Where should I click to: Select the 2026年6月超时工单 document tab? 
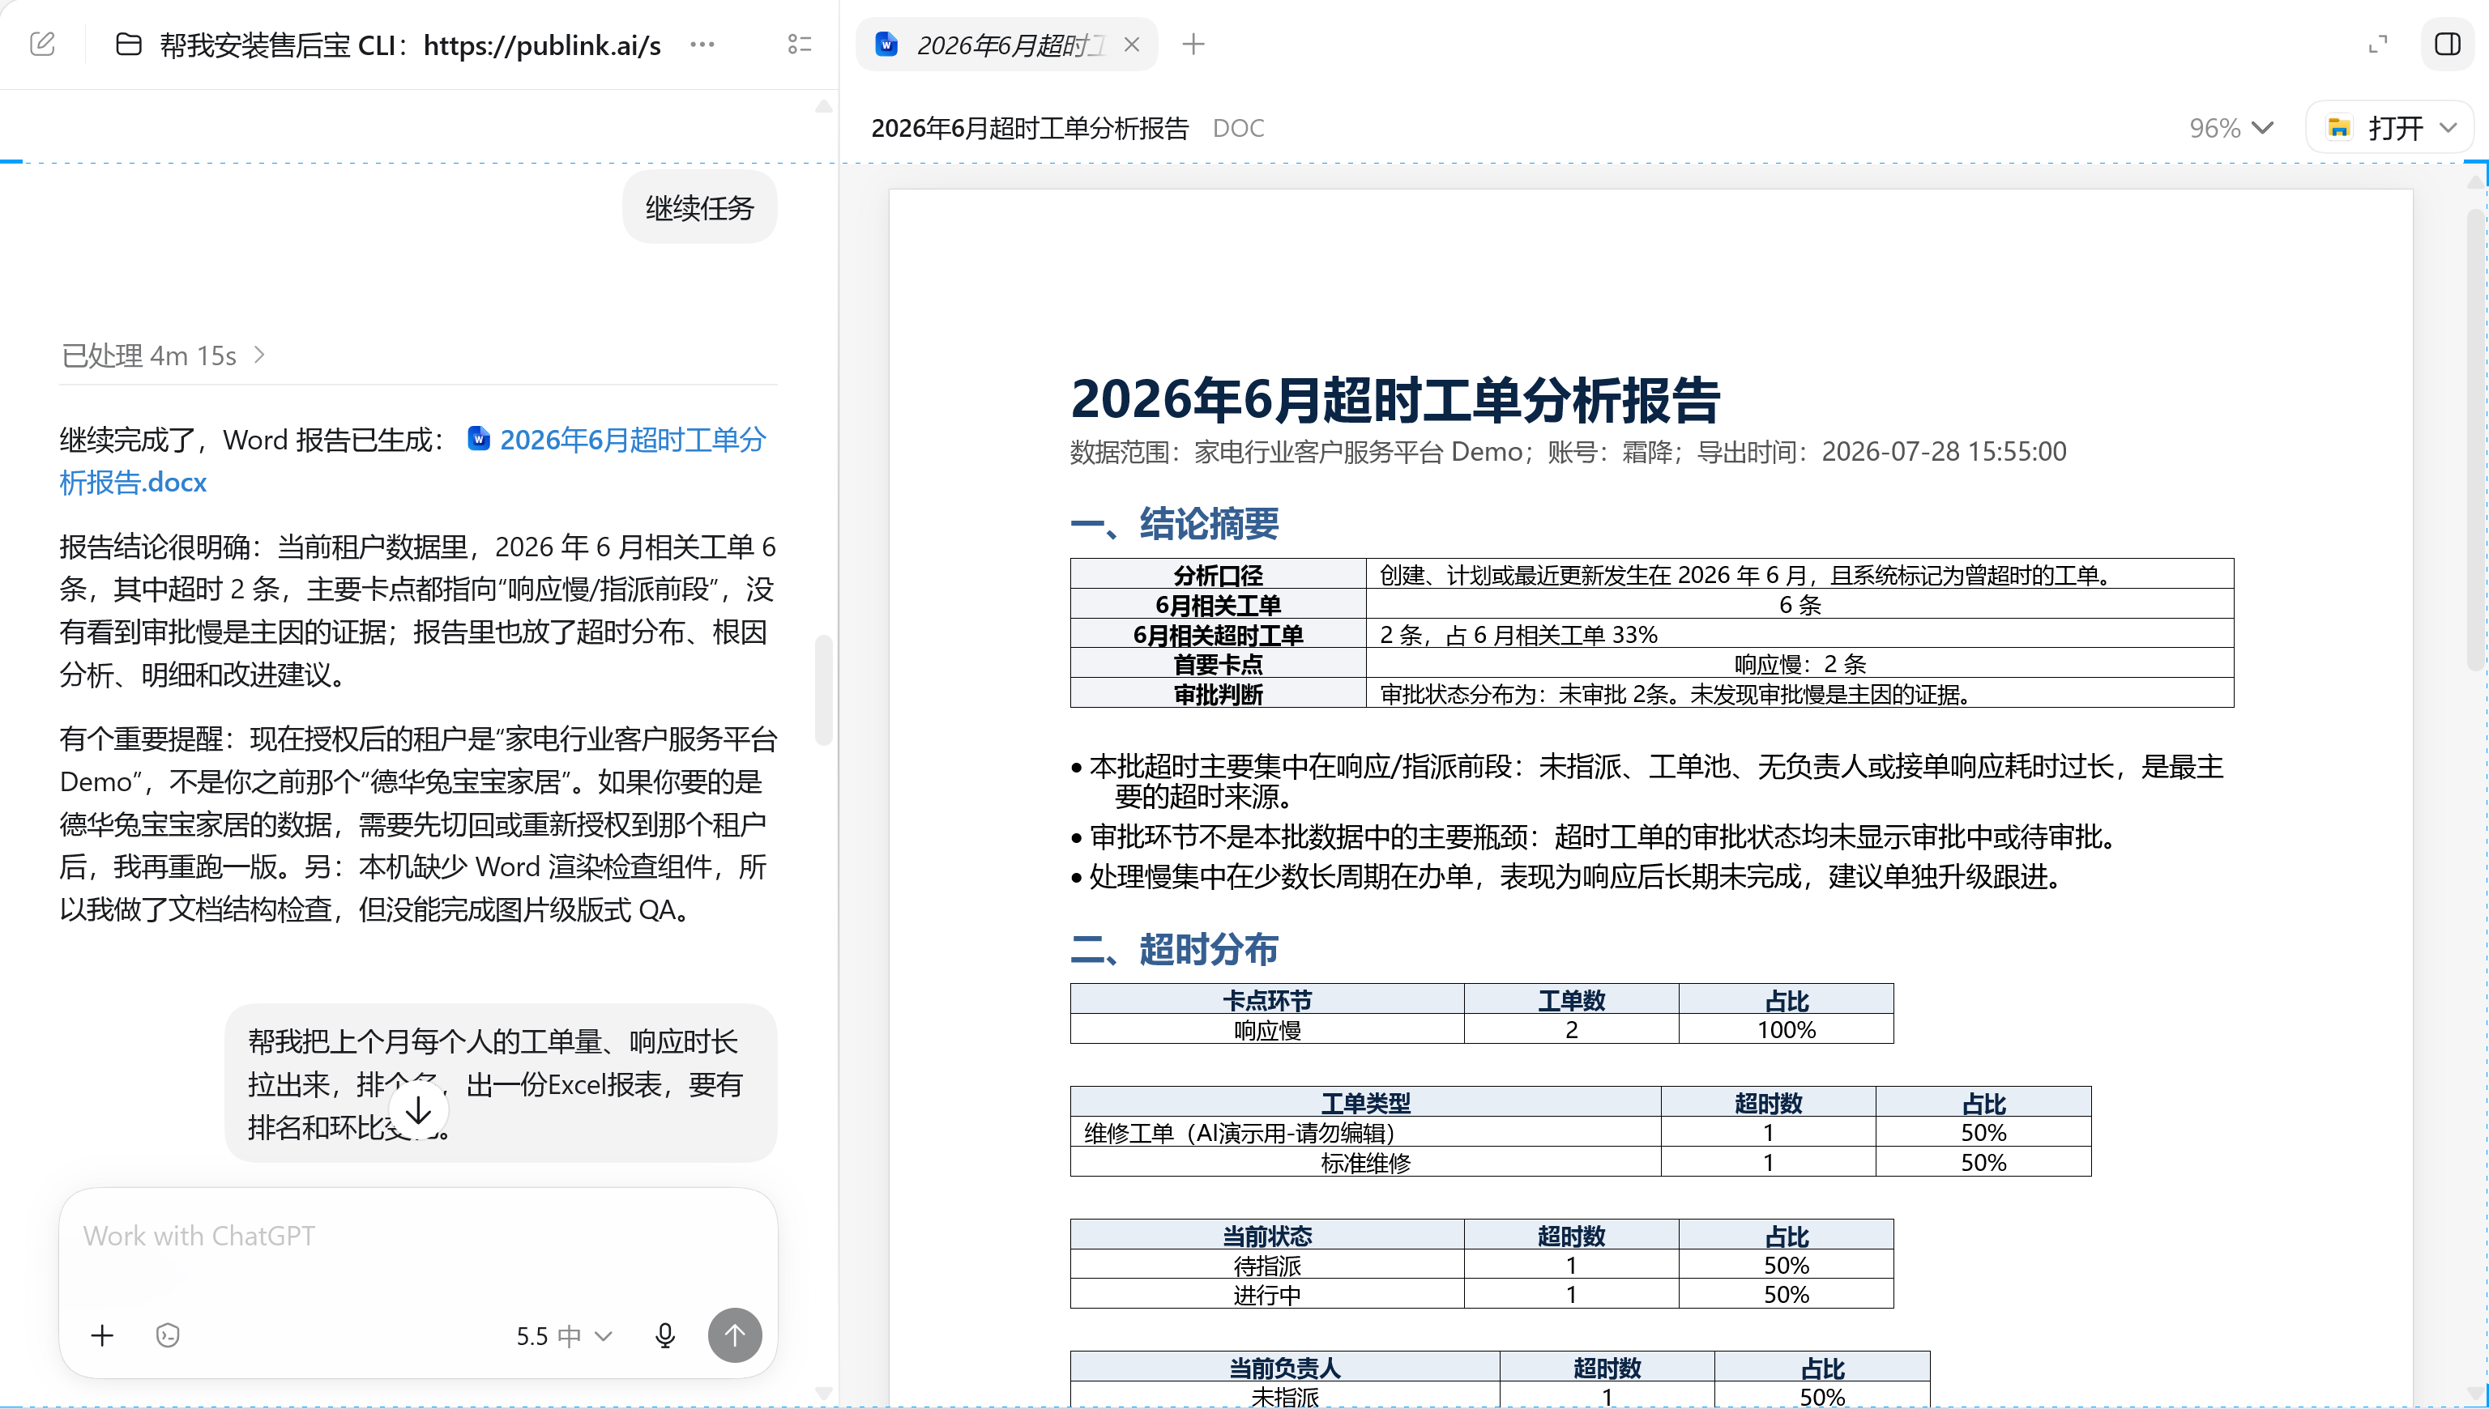click(1009, 45)
